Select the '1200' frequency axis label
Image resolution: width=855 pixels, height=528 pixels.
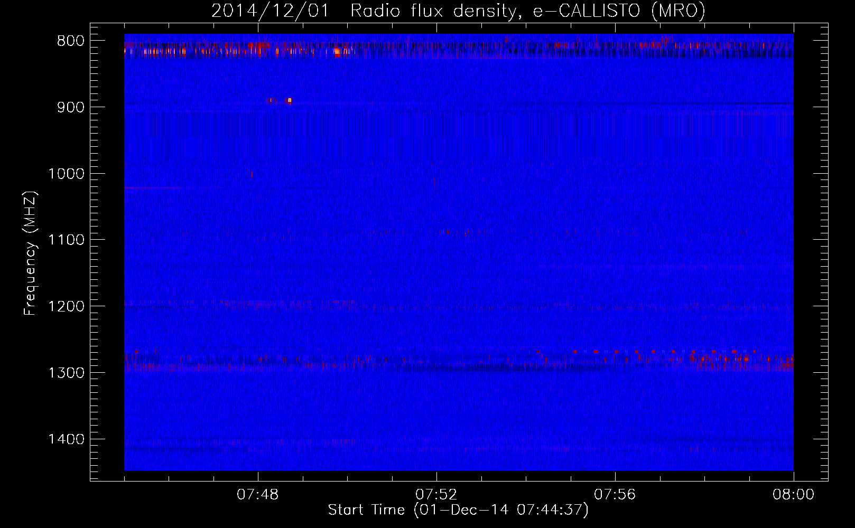pyautogui.click(x=66, y=307)
